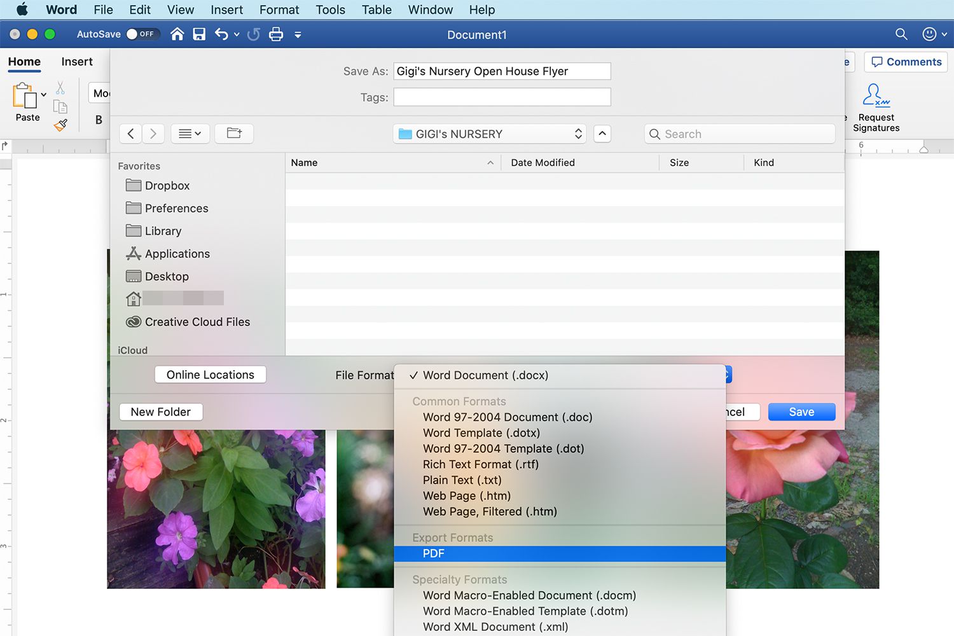The height and width of the screenshot is (636, 954).
Task: Click the Save button
Action: pyautogui.click(x=801, y=412)
